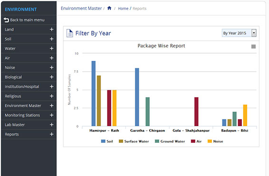Toggle Ground Water series in legend

[170, 141]
